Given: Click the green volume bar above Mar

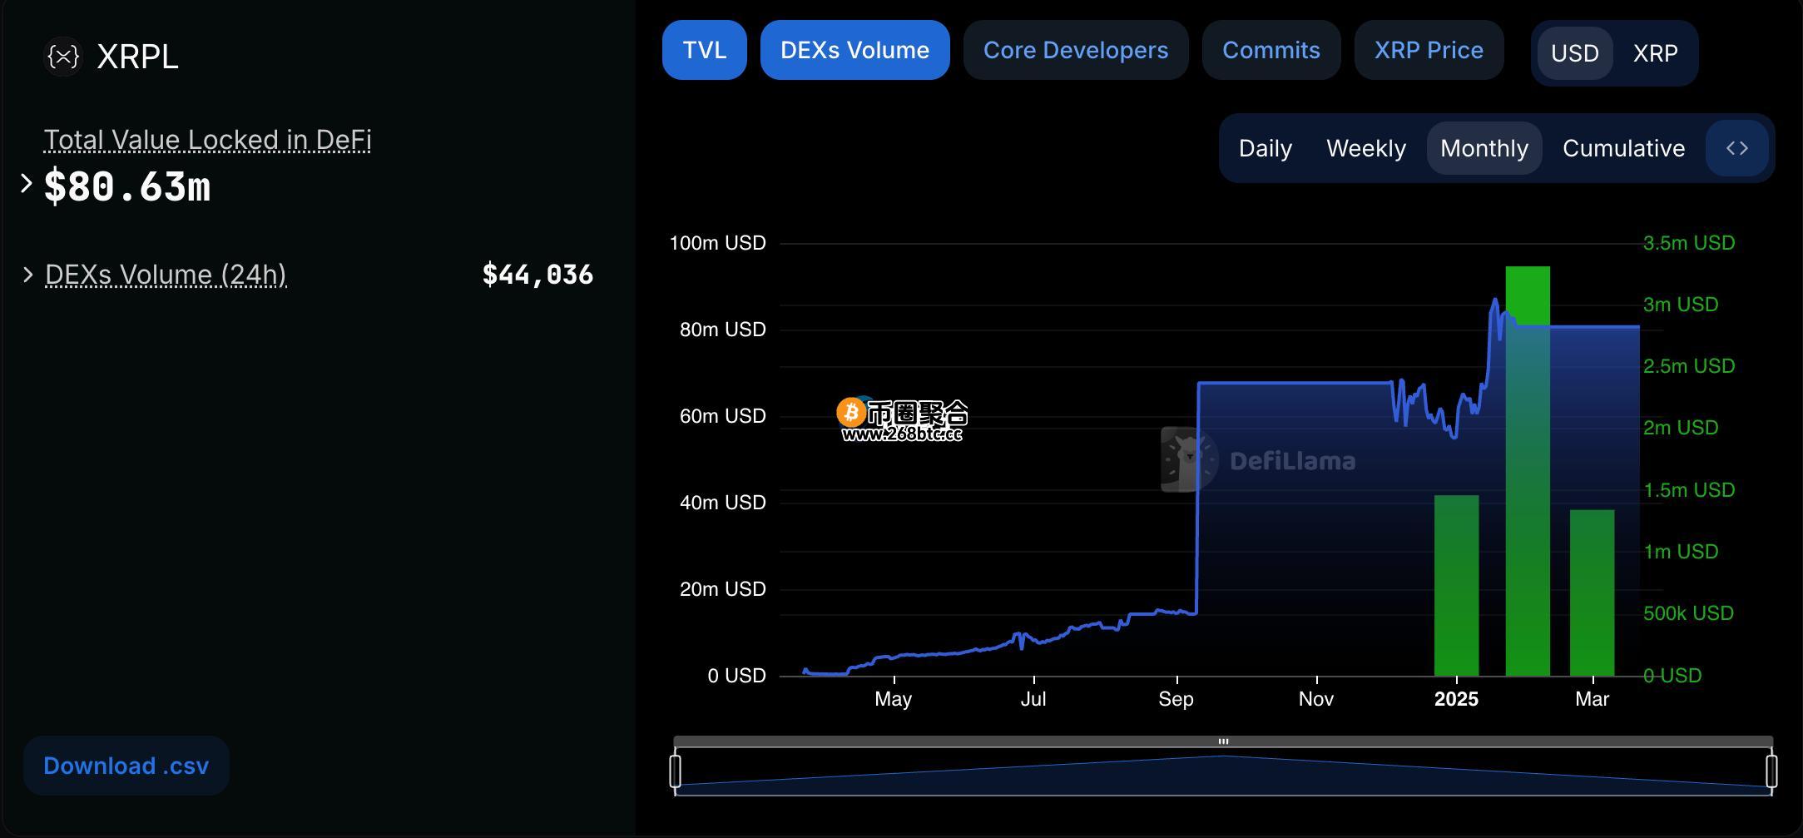Looking at the screenshot, I should [x=1592, y=593].
